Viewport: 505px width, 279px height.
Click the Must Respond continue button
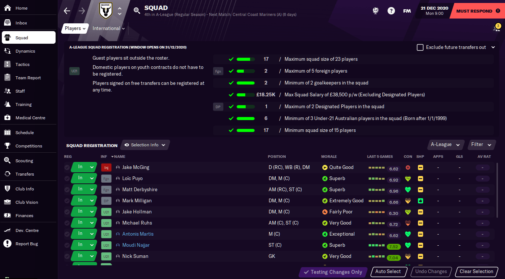(478, 11)
